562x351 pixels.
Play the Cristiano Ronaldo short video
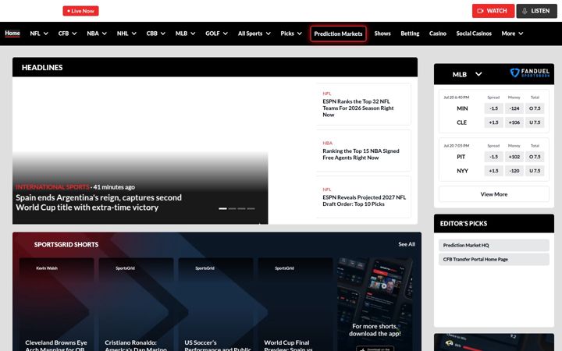click(136, 304)
